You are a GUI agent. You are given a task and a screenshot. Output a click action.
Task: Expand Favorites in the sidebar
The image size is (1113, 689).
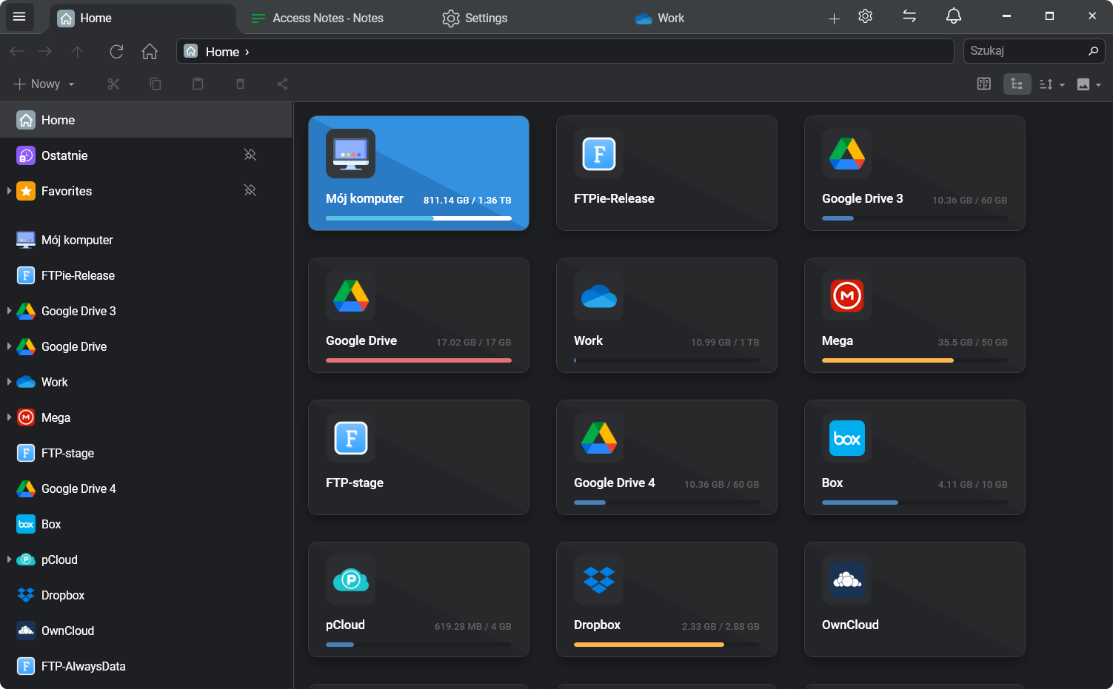click(9, 191)
